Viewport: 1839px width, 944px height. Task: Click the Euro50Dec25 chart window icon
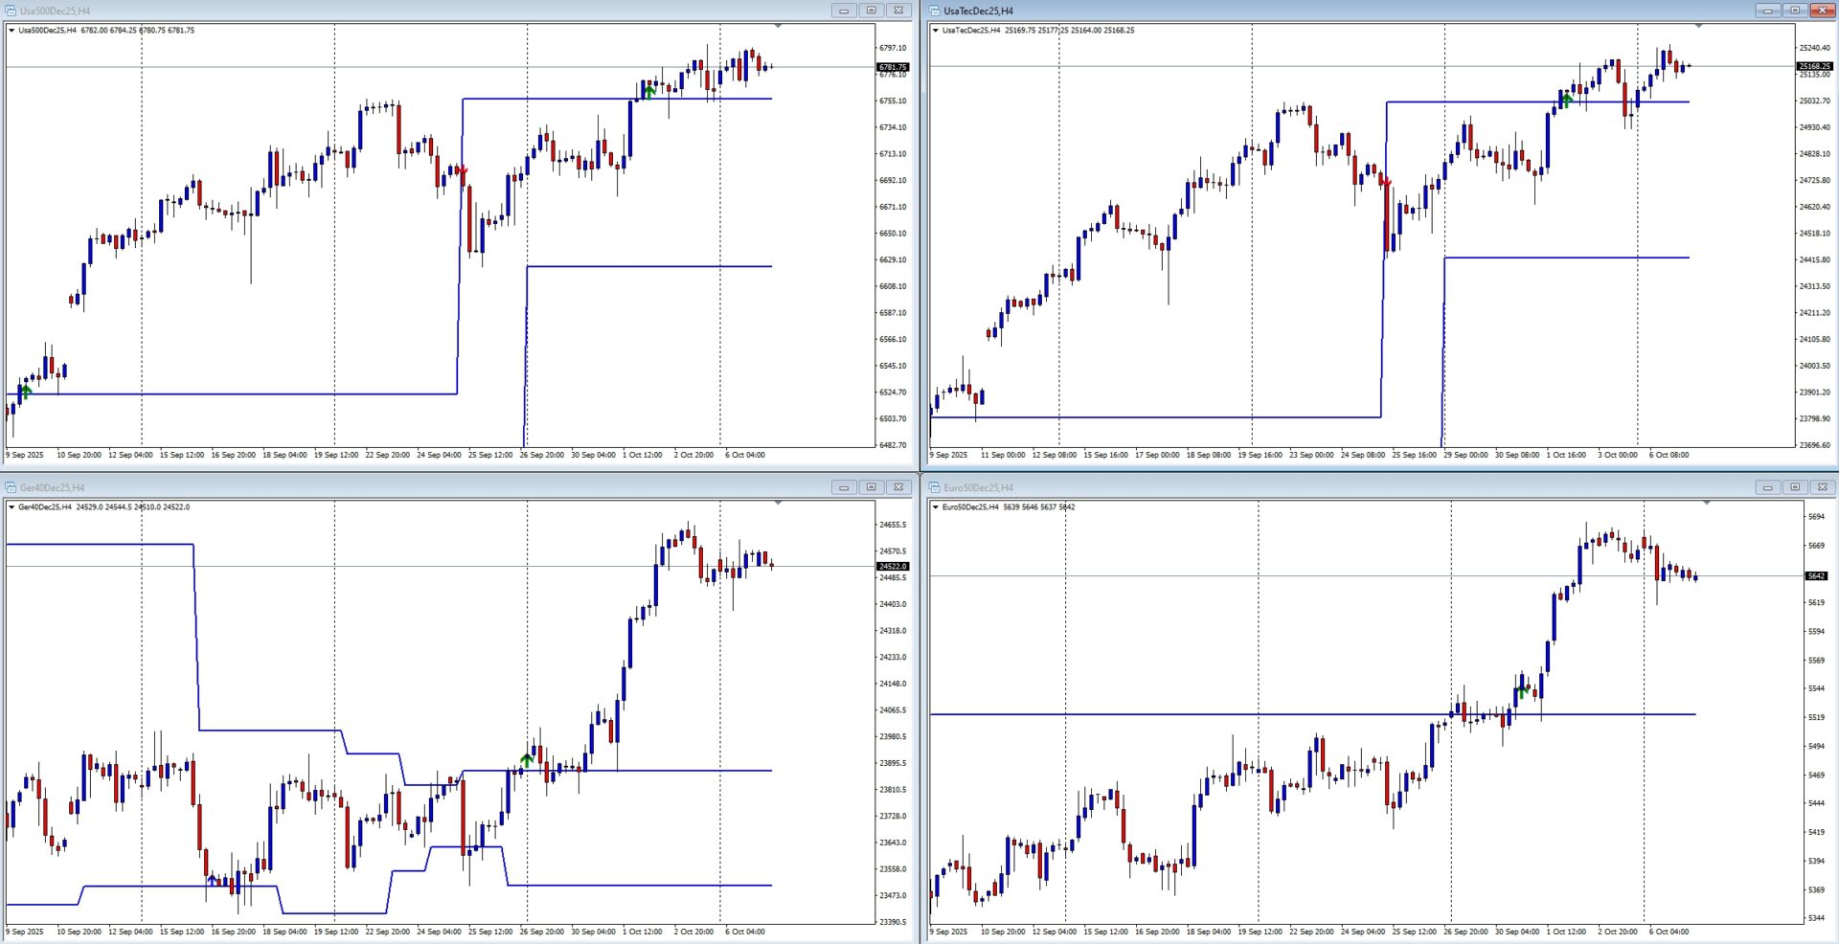[934, 487]
